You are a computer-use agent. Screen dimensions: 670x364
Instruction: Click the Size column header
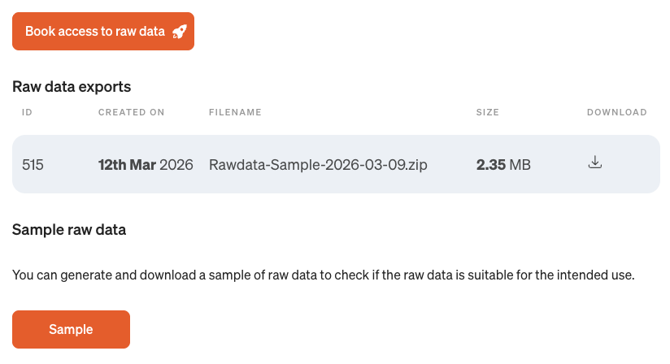point(487,112)
